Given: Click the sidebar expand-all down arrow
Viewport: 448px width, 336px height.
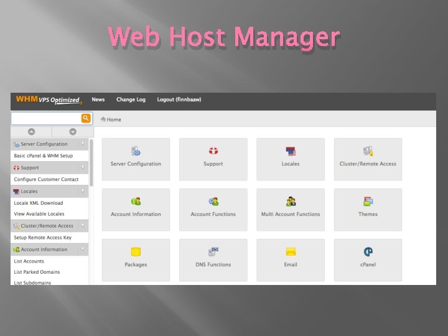Looking at the screenshot, I should pos(73,132).
